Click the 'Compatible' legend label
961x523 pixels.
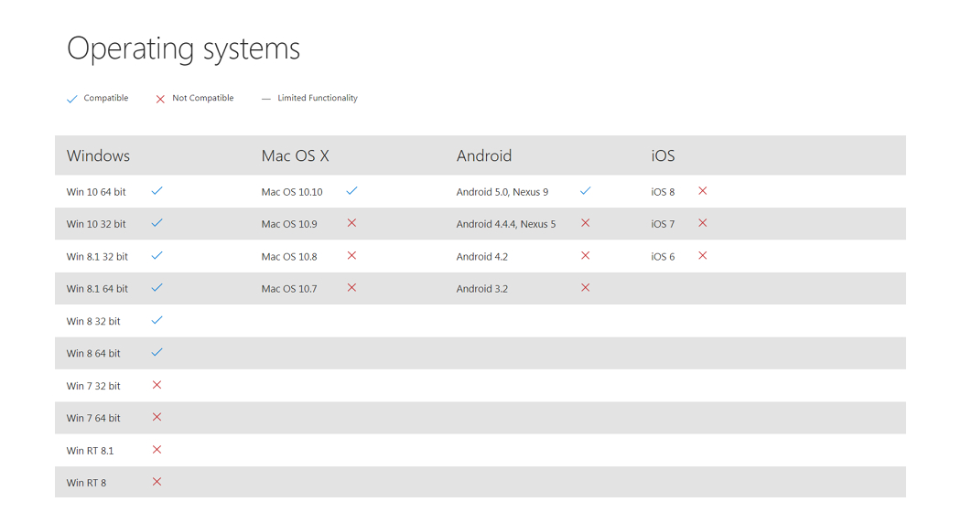click(106, 98)
